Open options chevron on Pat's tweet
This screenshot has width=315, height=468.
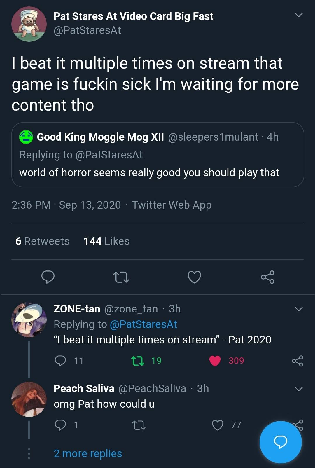299,15
